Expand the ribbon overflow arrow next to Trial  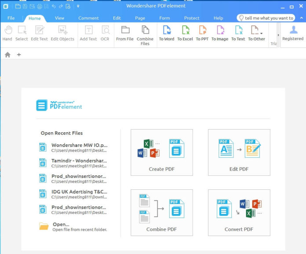point(278,35)
